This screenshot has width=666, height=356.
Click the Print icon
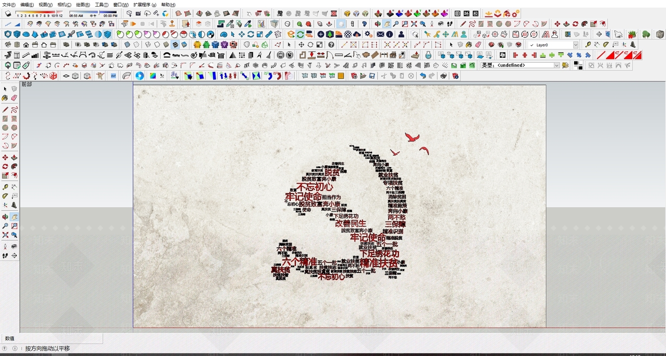[444, 76]
